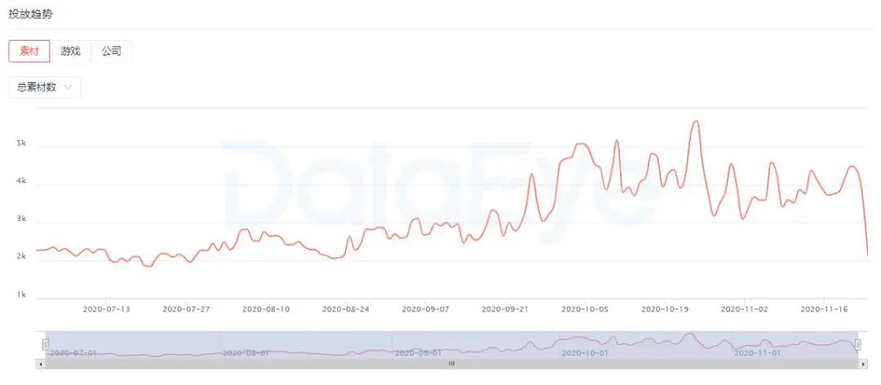Click the left handle of the range slider
The height and width of the screenshot is (385, 881).
pyautogui.click(x=46, y=344)
